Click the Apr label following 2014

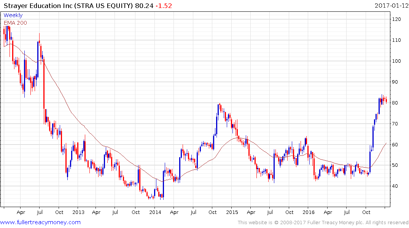click(x=174, y=212)
